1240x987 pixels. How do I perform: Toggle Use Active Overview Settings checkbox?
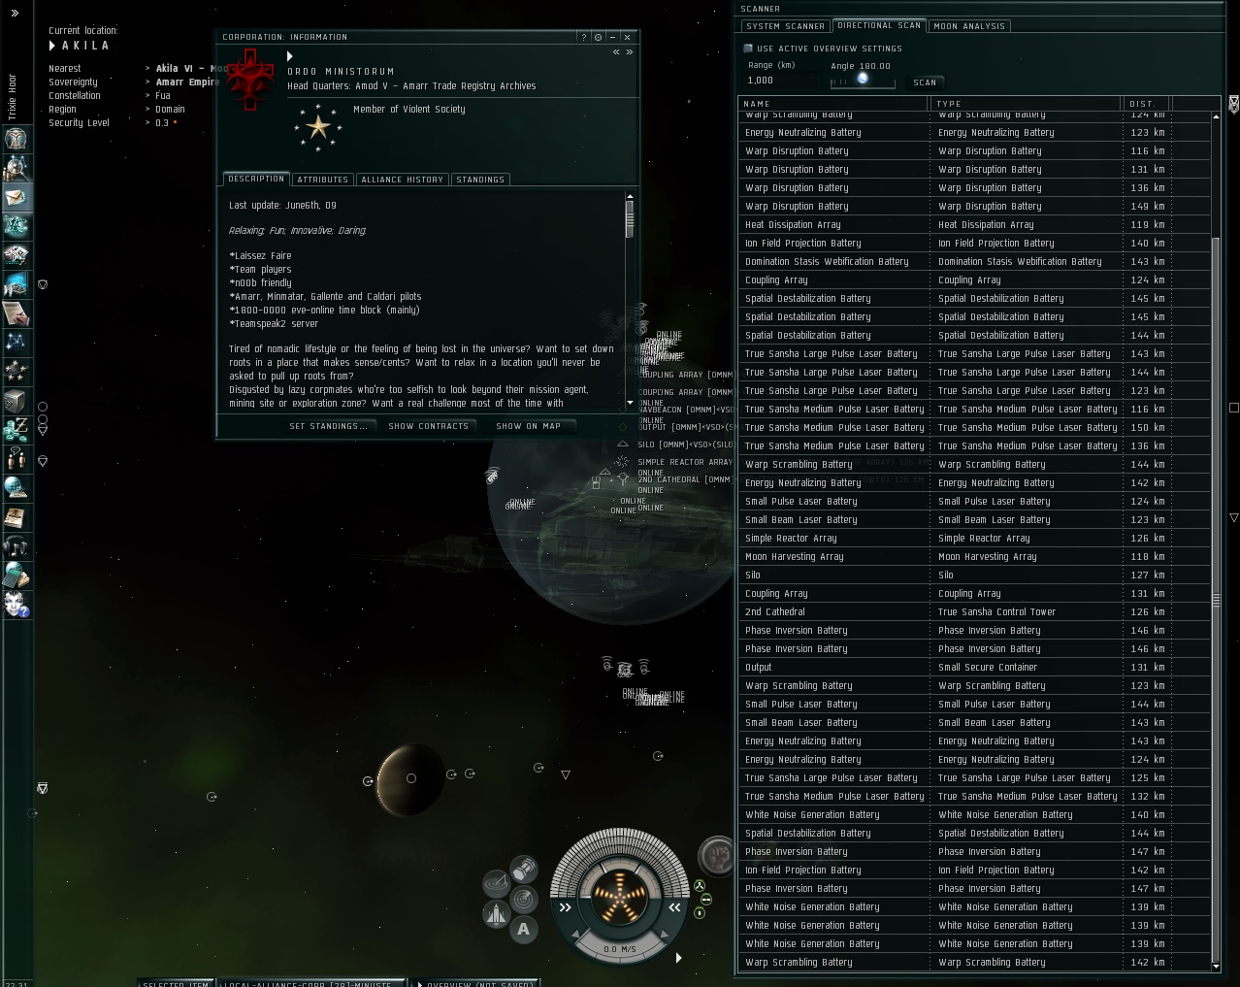(x=748, y=48)
